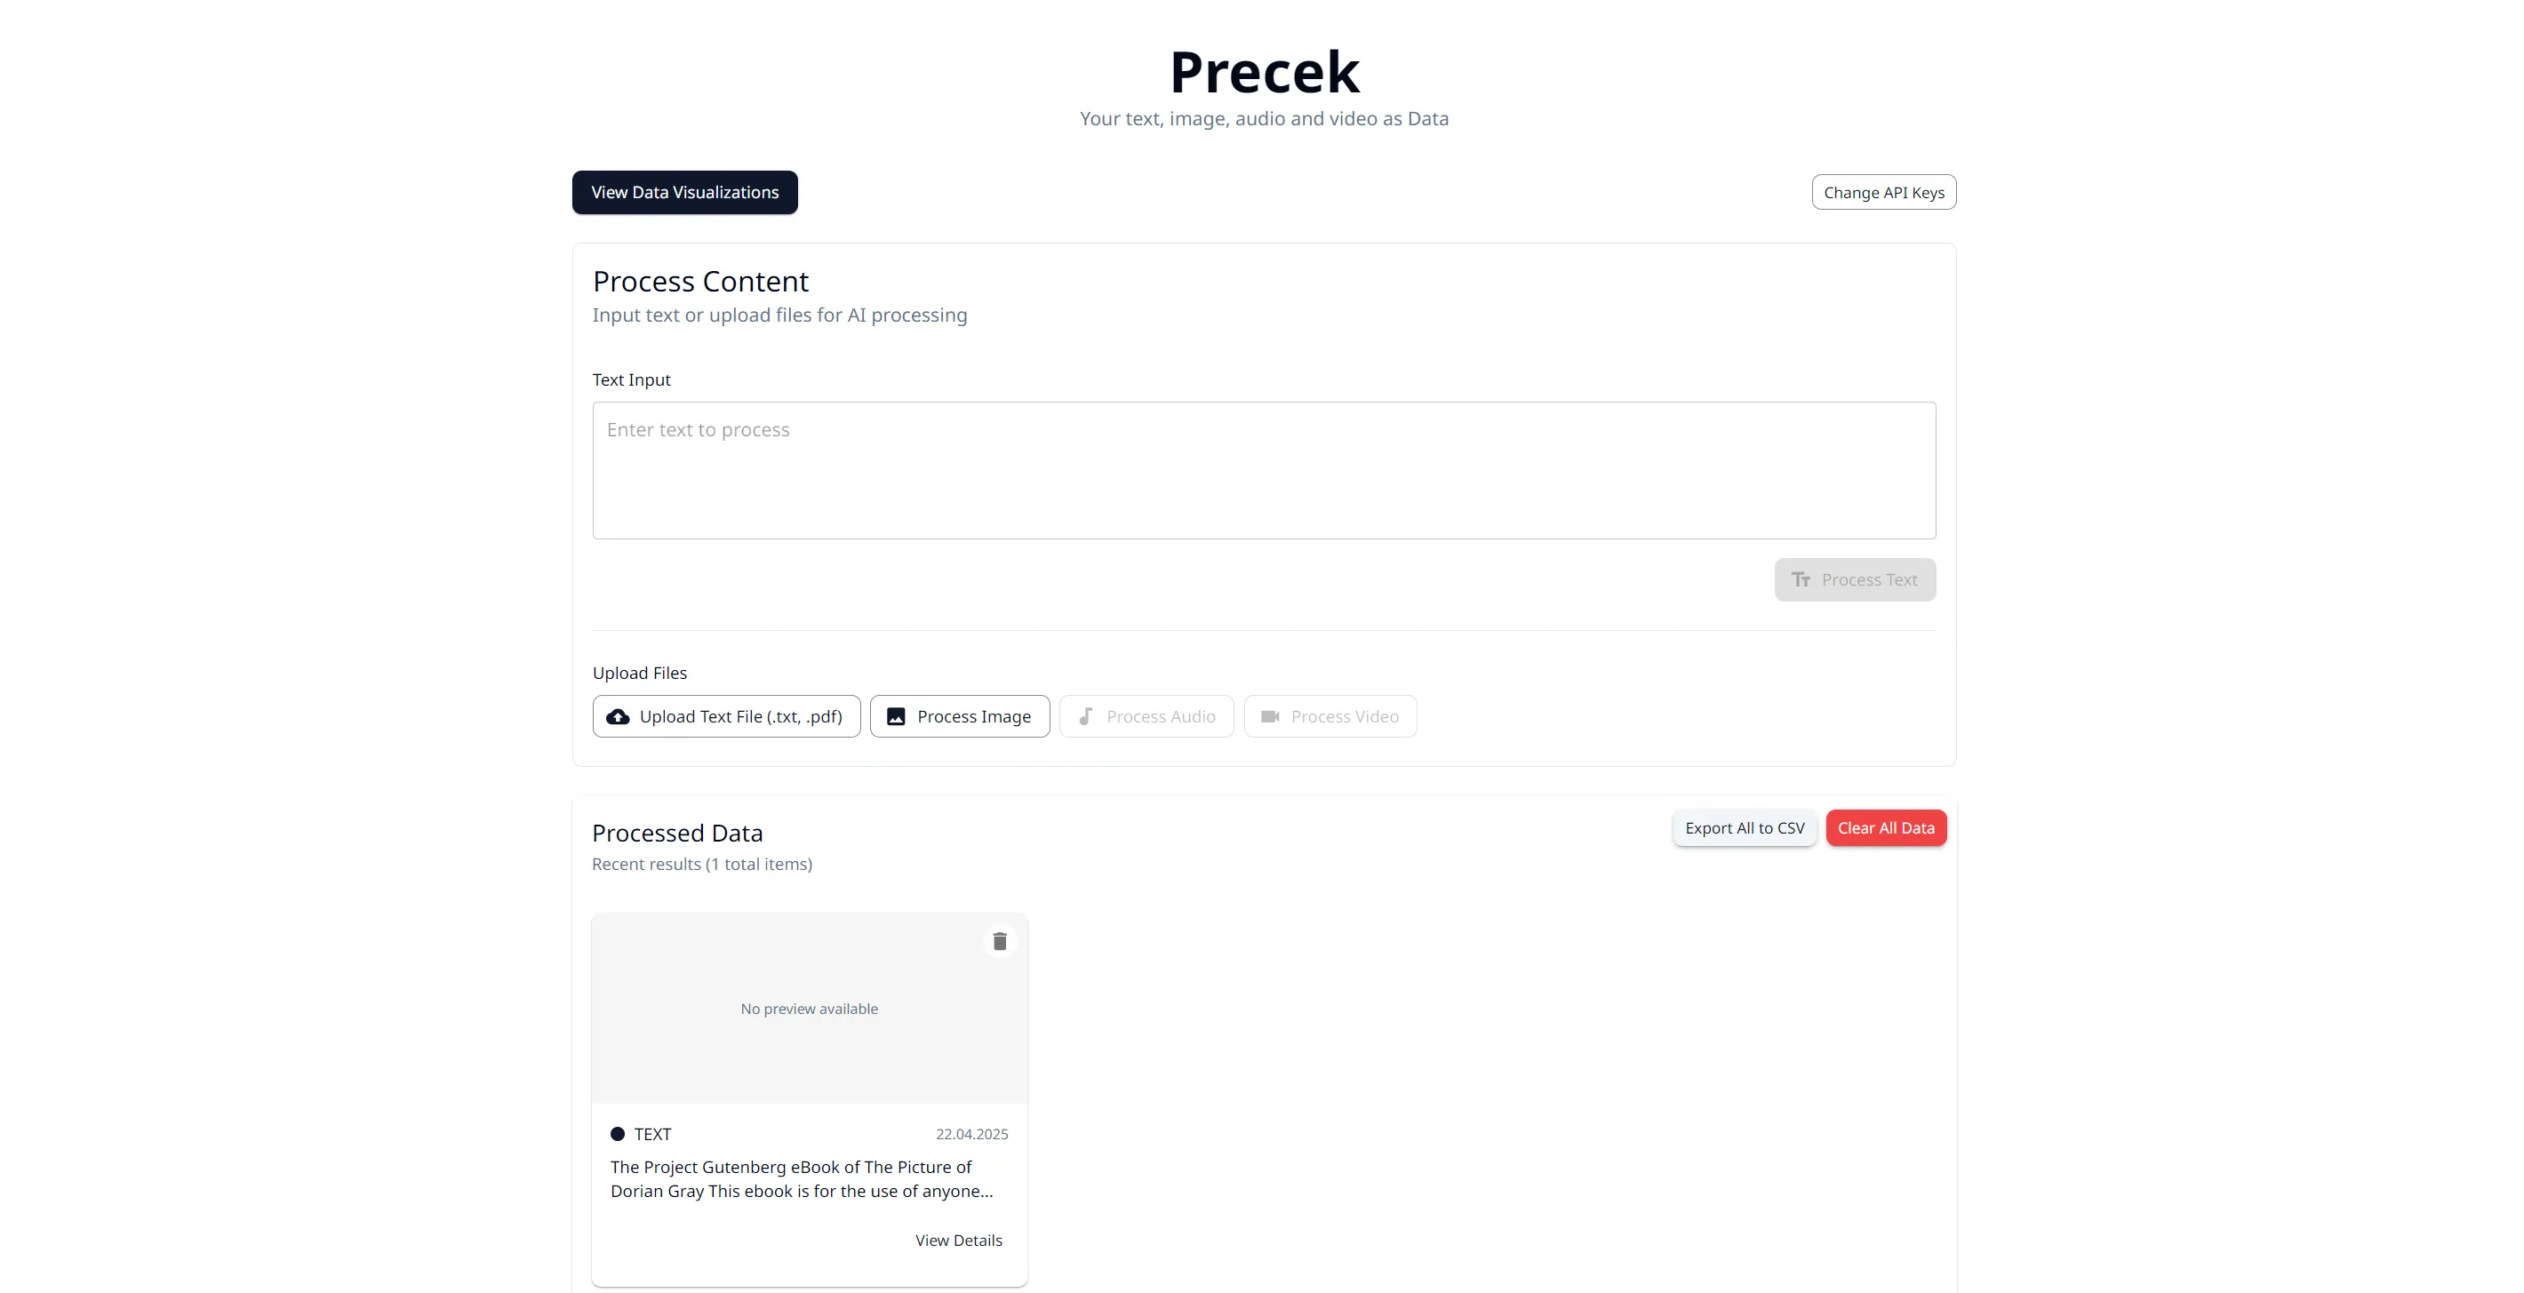This screenshot has height=1293, width=2524.
Task: Click the video camera icon for Process Video
Action: pos(1270,717)
